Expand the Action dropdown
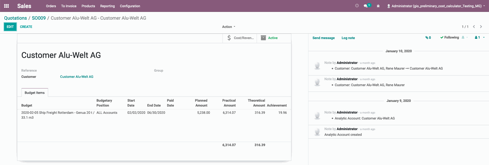Image resolution: width=489 pixels, height=165 pixels. pos(228,27)
